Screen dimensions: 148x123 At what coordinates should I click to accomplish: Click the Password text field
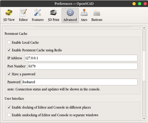click(x=80, y=82)
